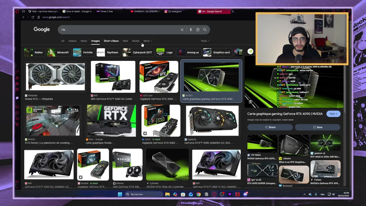The width and height of the screenshot is (366, 206).
Task: Reload the page with the refresh icon
Action: click(33, 17)
